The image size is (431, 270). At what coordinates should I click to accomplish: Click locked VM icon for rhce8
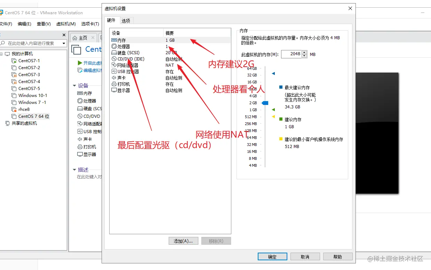coord(14,109)
